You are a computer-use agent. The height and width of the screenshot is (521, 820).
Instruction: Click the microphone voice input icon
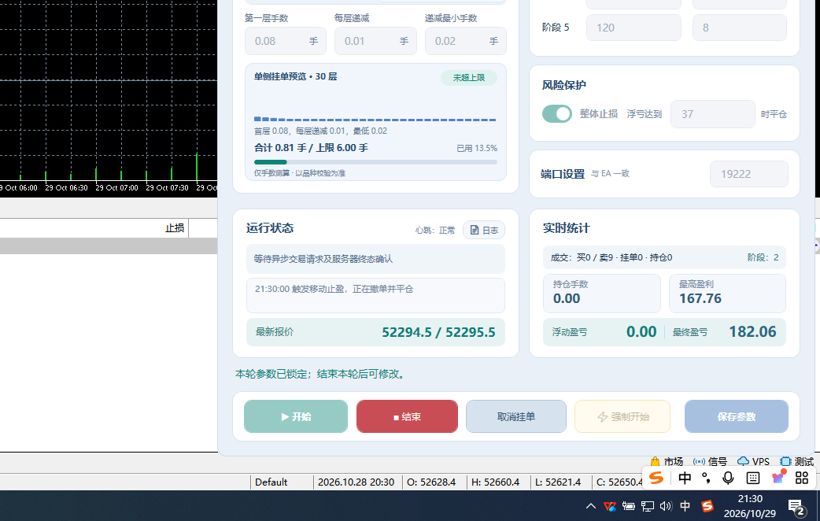coord(728,478)
